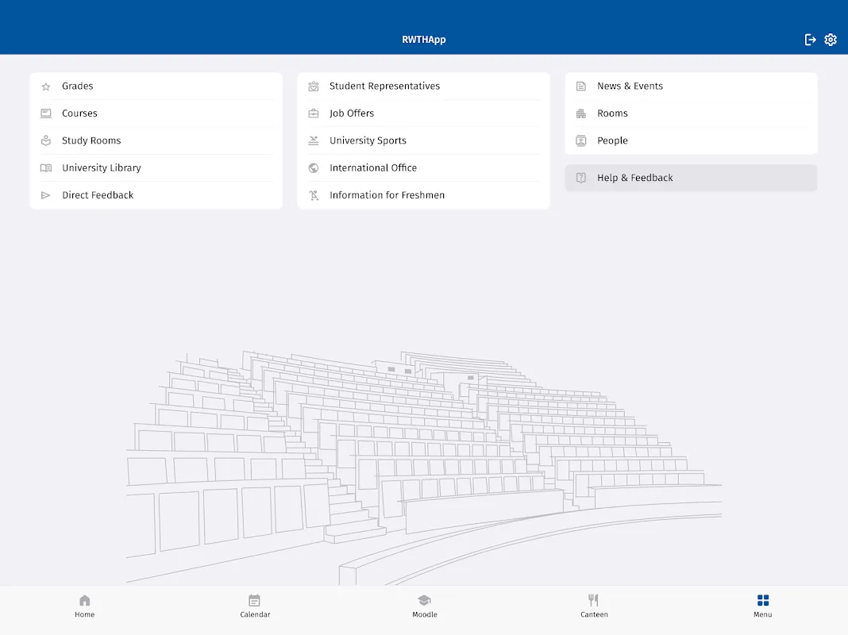Image resolution: width=848 pixels, height=635 pixels.
Task: Click the briefcase icon for Job Offers
Action: point(314,114)
